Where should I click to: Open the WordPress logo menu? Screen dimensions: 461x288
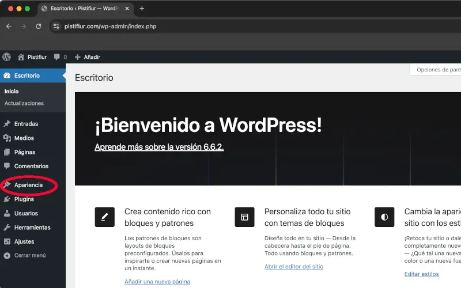[x=7, y=56]
